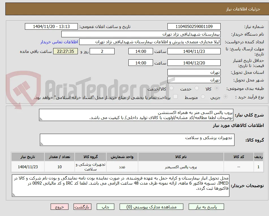The width and height of the screenshot is (269, 216).
Task: Select the 'کالا' radio button
Action: click(x=217, y=88)
